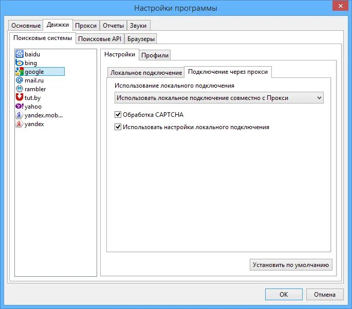Viewport: 352px width, 309px height.
Task: Click the tut.by red icon
Action: [x=20, y=97]
